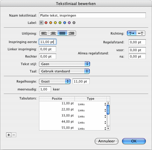Open Regelhoogte Exact dropdown
152x150 pixels.
[x=55, y=81]
